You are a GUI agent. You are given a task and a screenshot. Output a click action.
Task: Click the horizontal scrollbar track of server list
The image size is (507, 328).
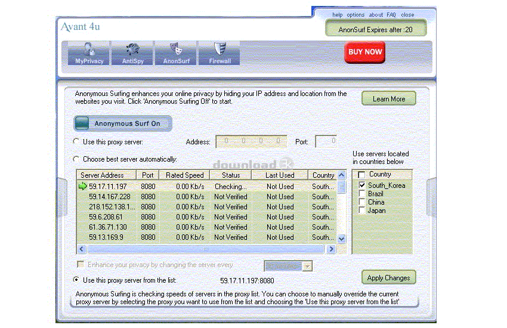coord(206,249)
